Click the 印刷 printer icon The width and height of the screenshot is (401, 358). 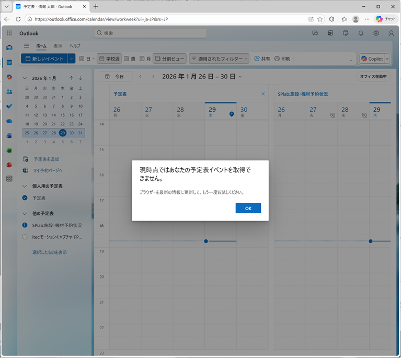(282, 59)
